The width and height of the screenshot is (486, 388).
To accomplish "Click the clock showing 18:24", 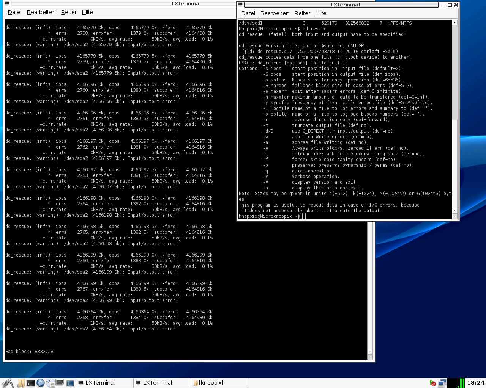I will coord(476,383).
